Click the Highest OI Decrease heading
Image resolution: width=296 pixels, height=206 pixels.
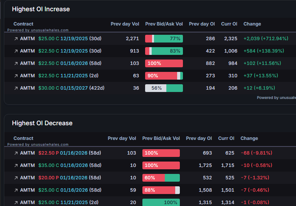42,123
